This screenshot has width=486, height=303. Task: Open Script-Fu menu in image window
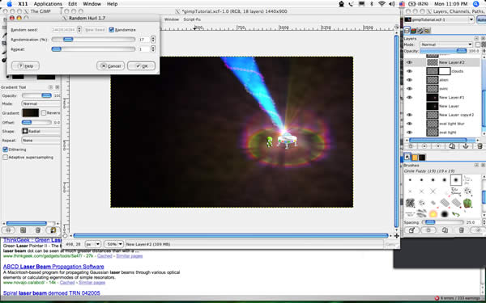pyautogui.click(x=192, y=19)
